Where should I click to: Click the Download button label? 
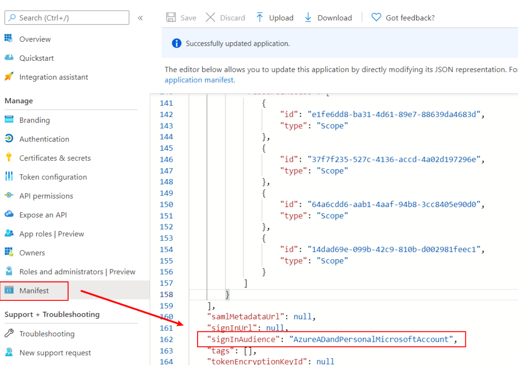click(335, 18)
